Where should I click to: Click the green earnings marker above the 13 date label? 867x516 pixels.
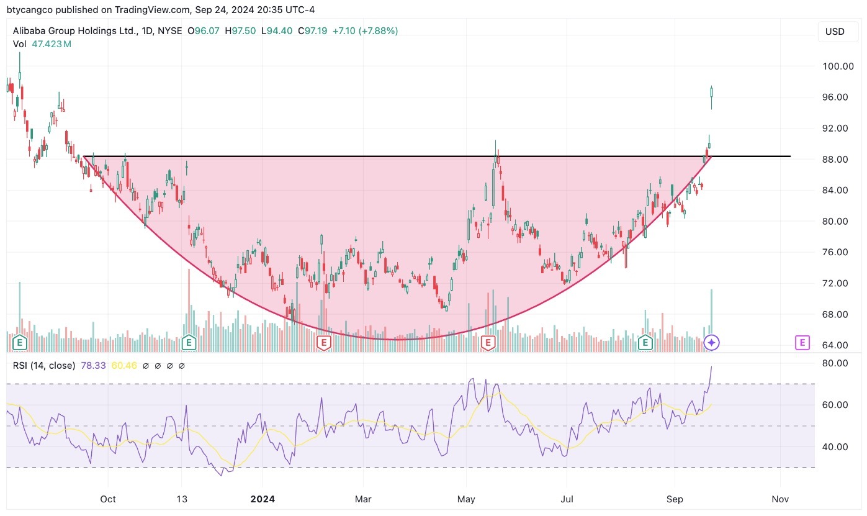(x=189, y=342)
